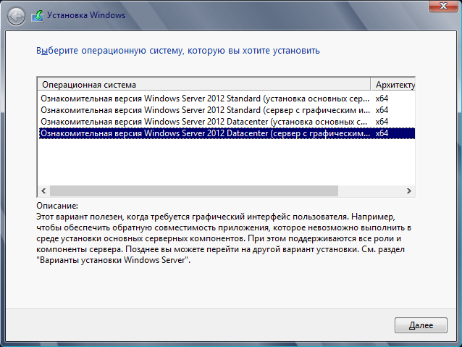Click the Архитектура column header
The image size is (462, 347).
coord(393,85)
